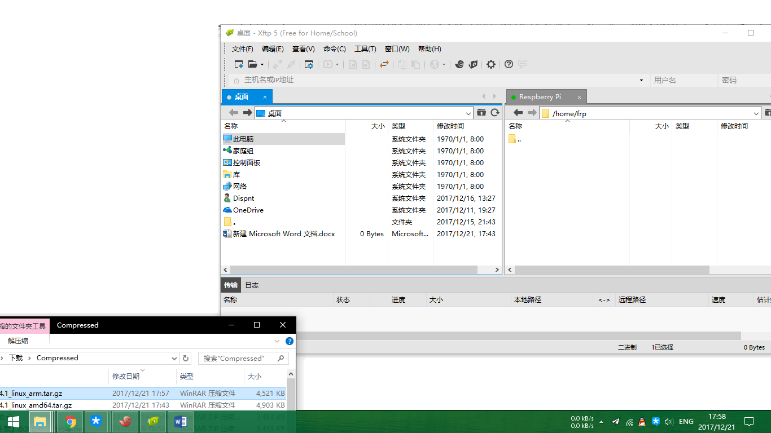Select linux_amd64.tar.gz in Compressed window
This screenshot has height=433, width=771.
143,405
